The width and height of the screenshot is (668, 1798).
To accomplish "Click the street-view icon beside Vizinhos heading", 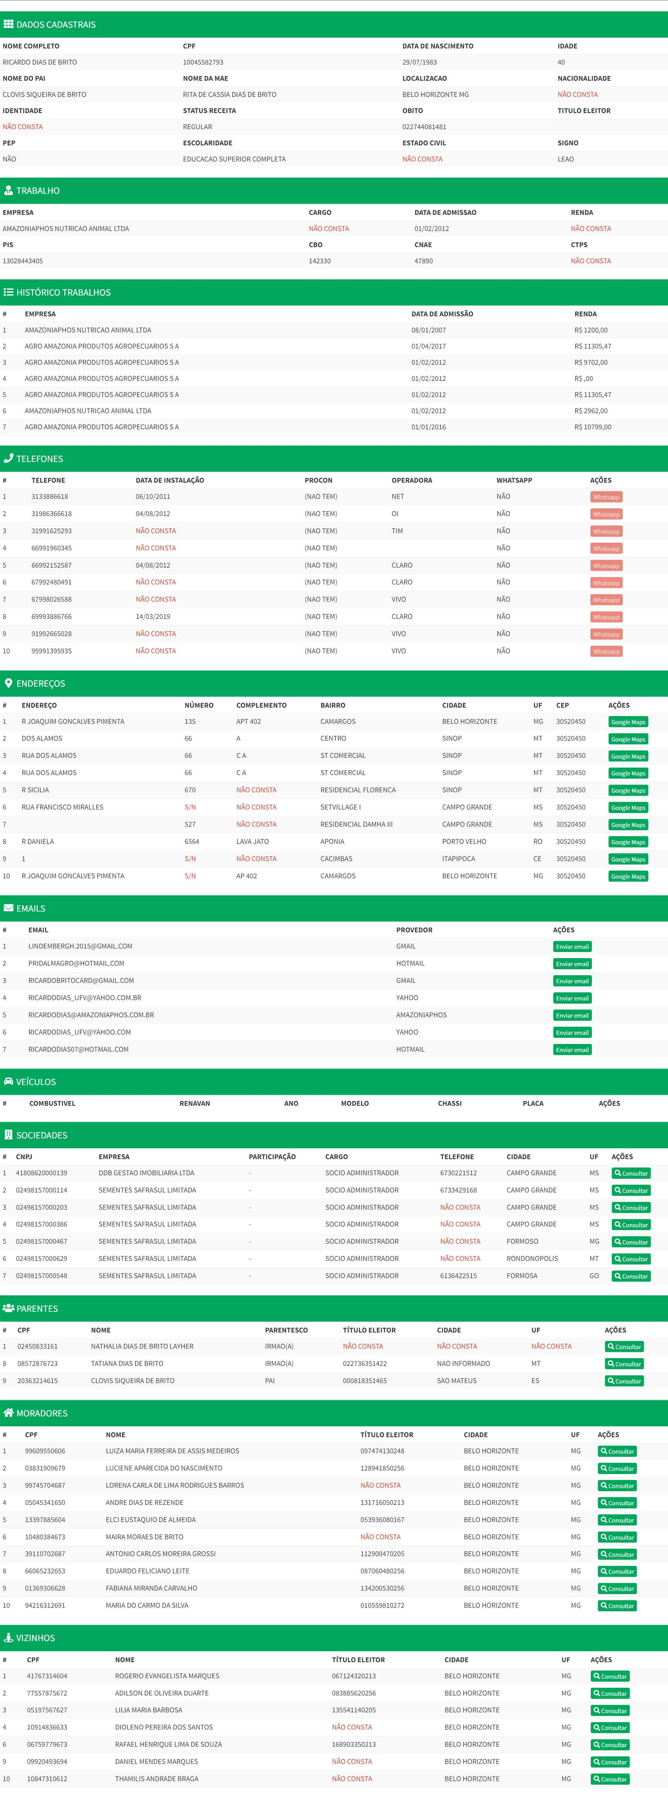I will point(8,1638).
